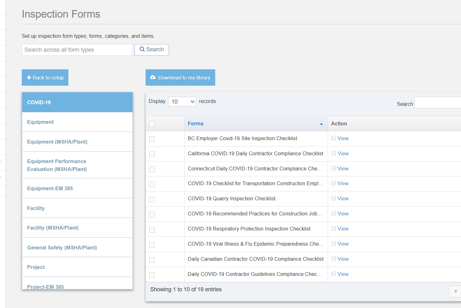Click "California COVID-19 Daily Contractor Compliance Checklist" name
461x308 pixels.
[256, 153]
